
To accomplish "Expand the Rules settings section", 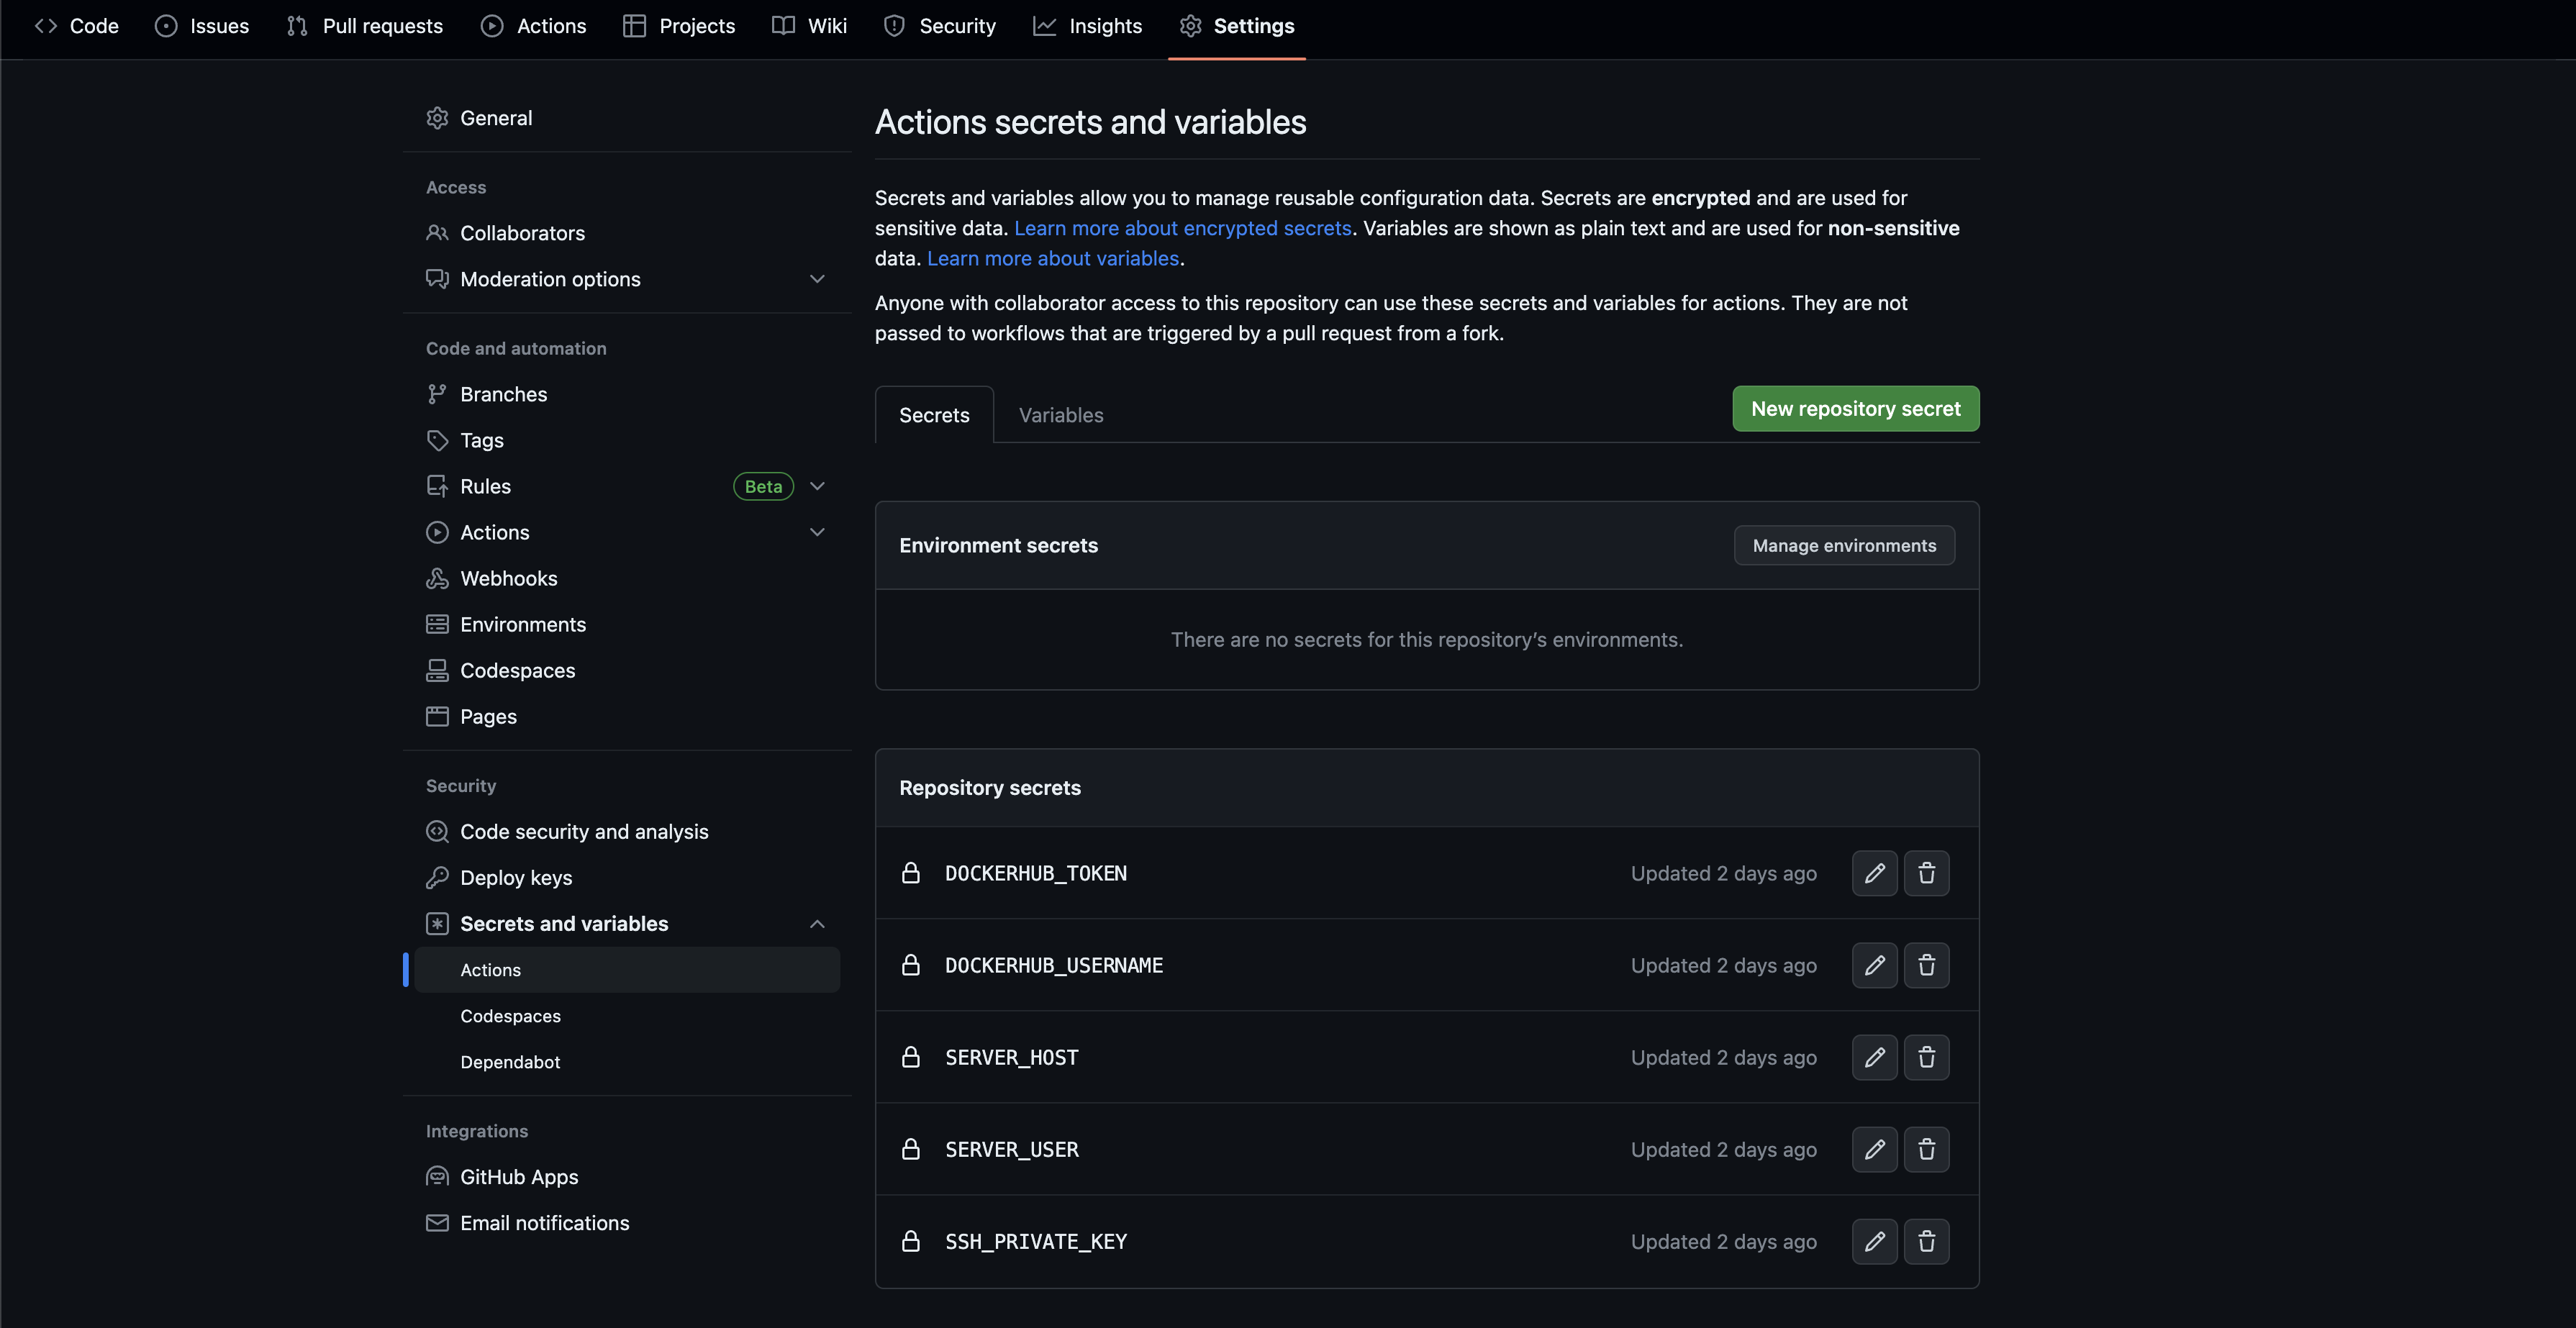I will [817, 486].
